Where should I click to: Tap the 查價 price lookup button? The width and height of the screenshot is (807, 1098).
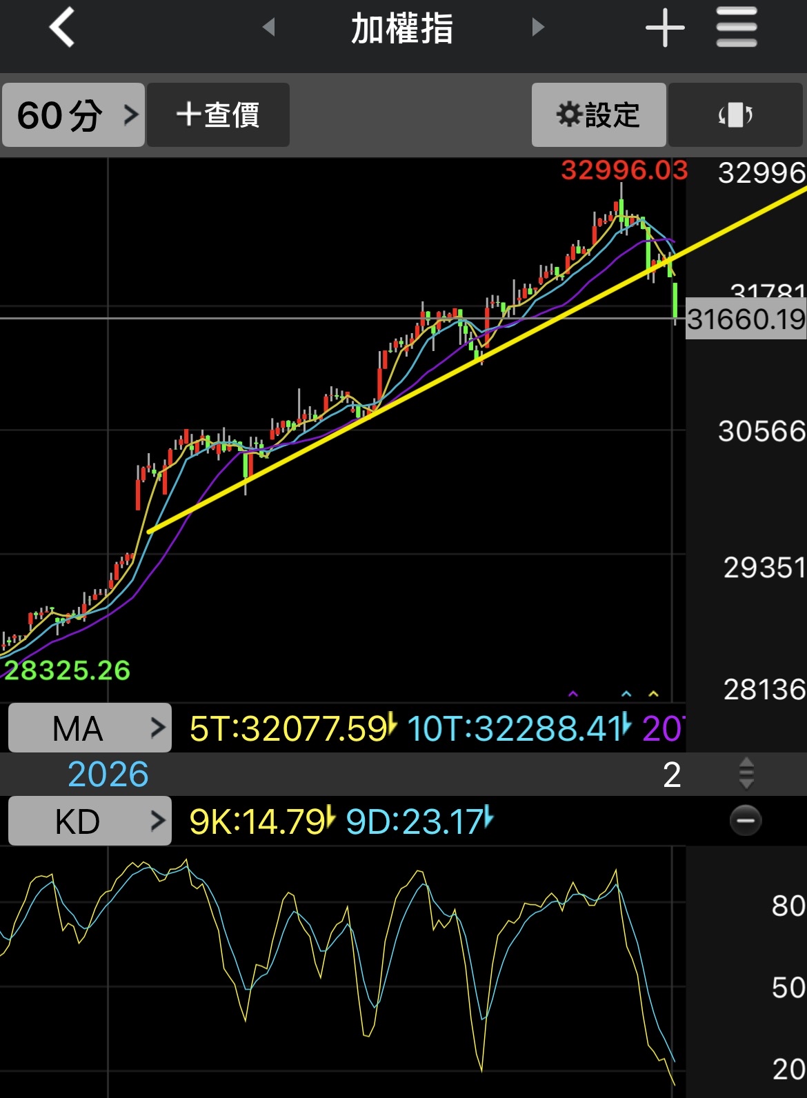pos(218,115)
